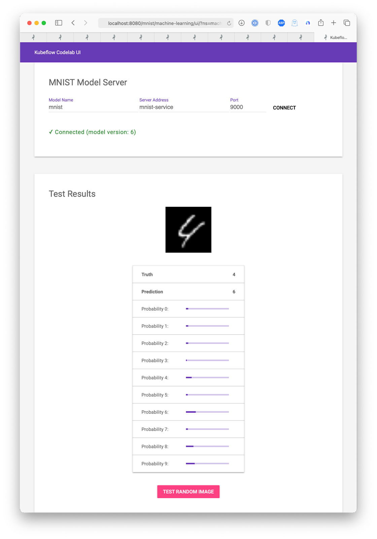Image resolution: width=377 pixels, height=539 pixels.
Task: Click the privacy shield icon
Action: pos(268,23)
